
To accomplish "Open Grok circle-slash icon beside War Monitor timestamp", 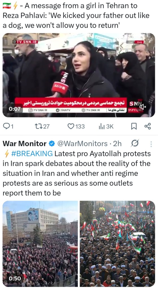I will (135, 143).
